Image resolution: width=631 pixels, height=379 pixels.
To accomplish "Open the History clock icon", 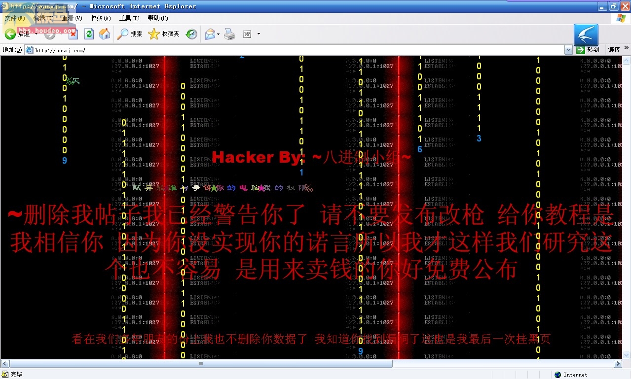I will (x=191, y=34).
